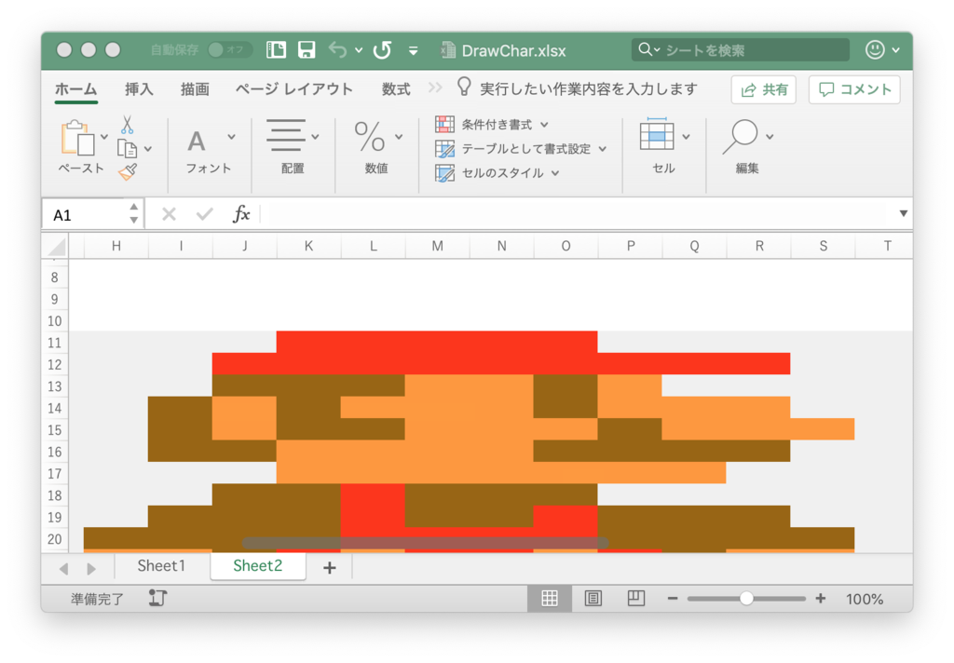Open the search magnifier options dropdown
954x663 pixels.
[x=649, y=49]
